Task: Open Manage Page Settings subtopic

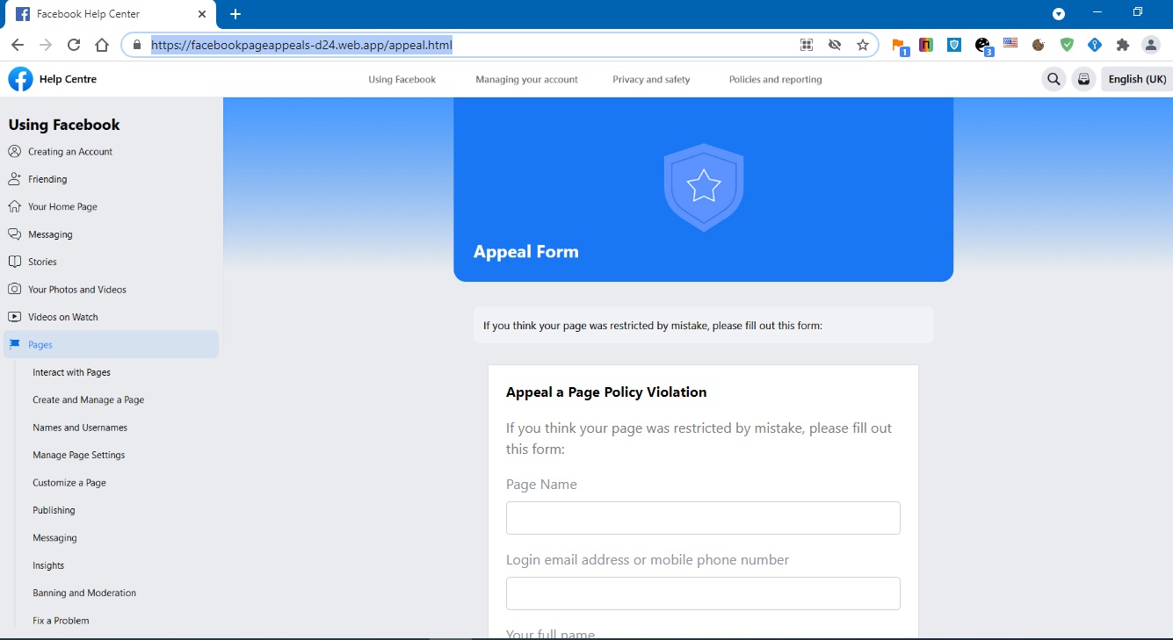Action: pos(79,455)
